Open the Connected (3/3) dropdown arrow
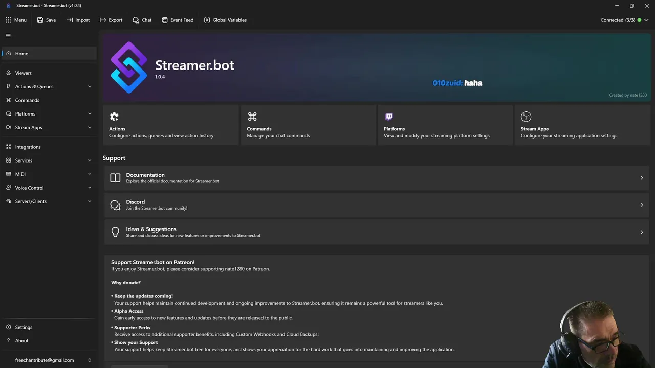The height and width of the screenshot is (368, 655). pyautogui.click(x=647, y=20)
